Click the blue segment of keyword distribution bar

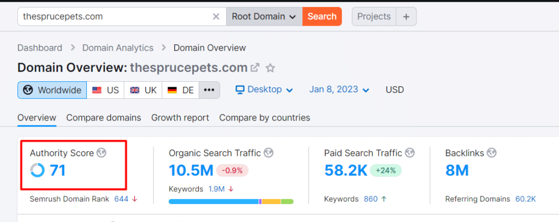click(x=213, y=202)
